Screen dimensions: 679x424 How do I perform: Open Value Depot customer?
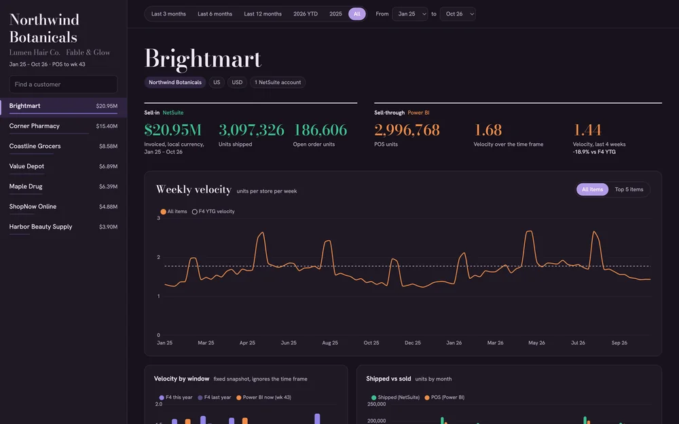click(x=63, y=168)
